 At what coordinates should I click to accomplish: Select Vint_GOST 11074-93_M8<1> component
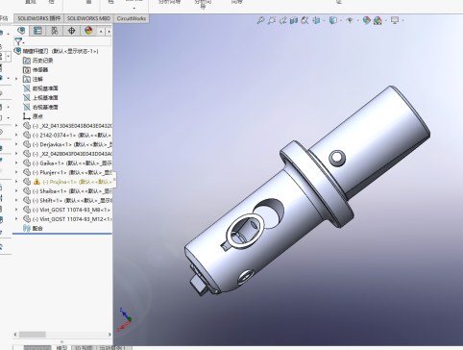pyautogui.click(x=72, y=210)
